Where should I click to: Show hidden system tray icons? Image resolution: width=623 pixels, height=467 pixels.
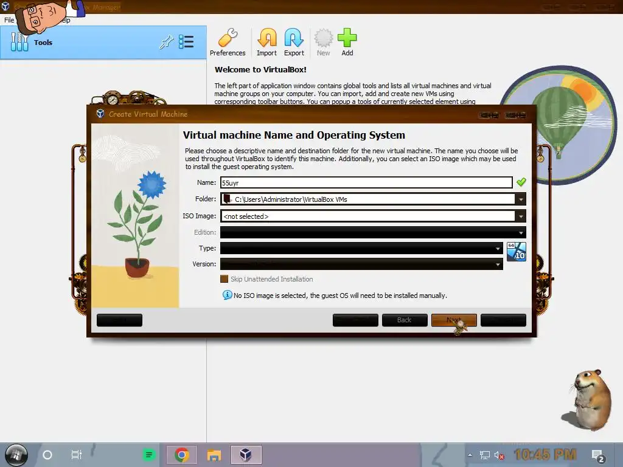point(470,455)
